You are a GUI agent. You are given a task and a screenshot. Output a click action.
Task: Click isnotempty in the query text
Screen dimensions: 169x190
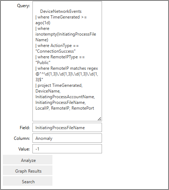point(46,34)
